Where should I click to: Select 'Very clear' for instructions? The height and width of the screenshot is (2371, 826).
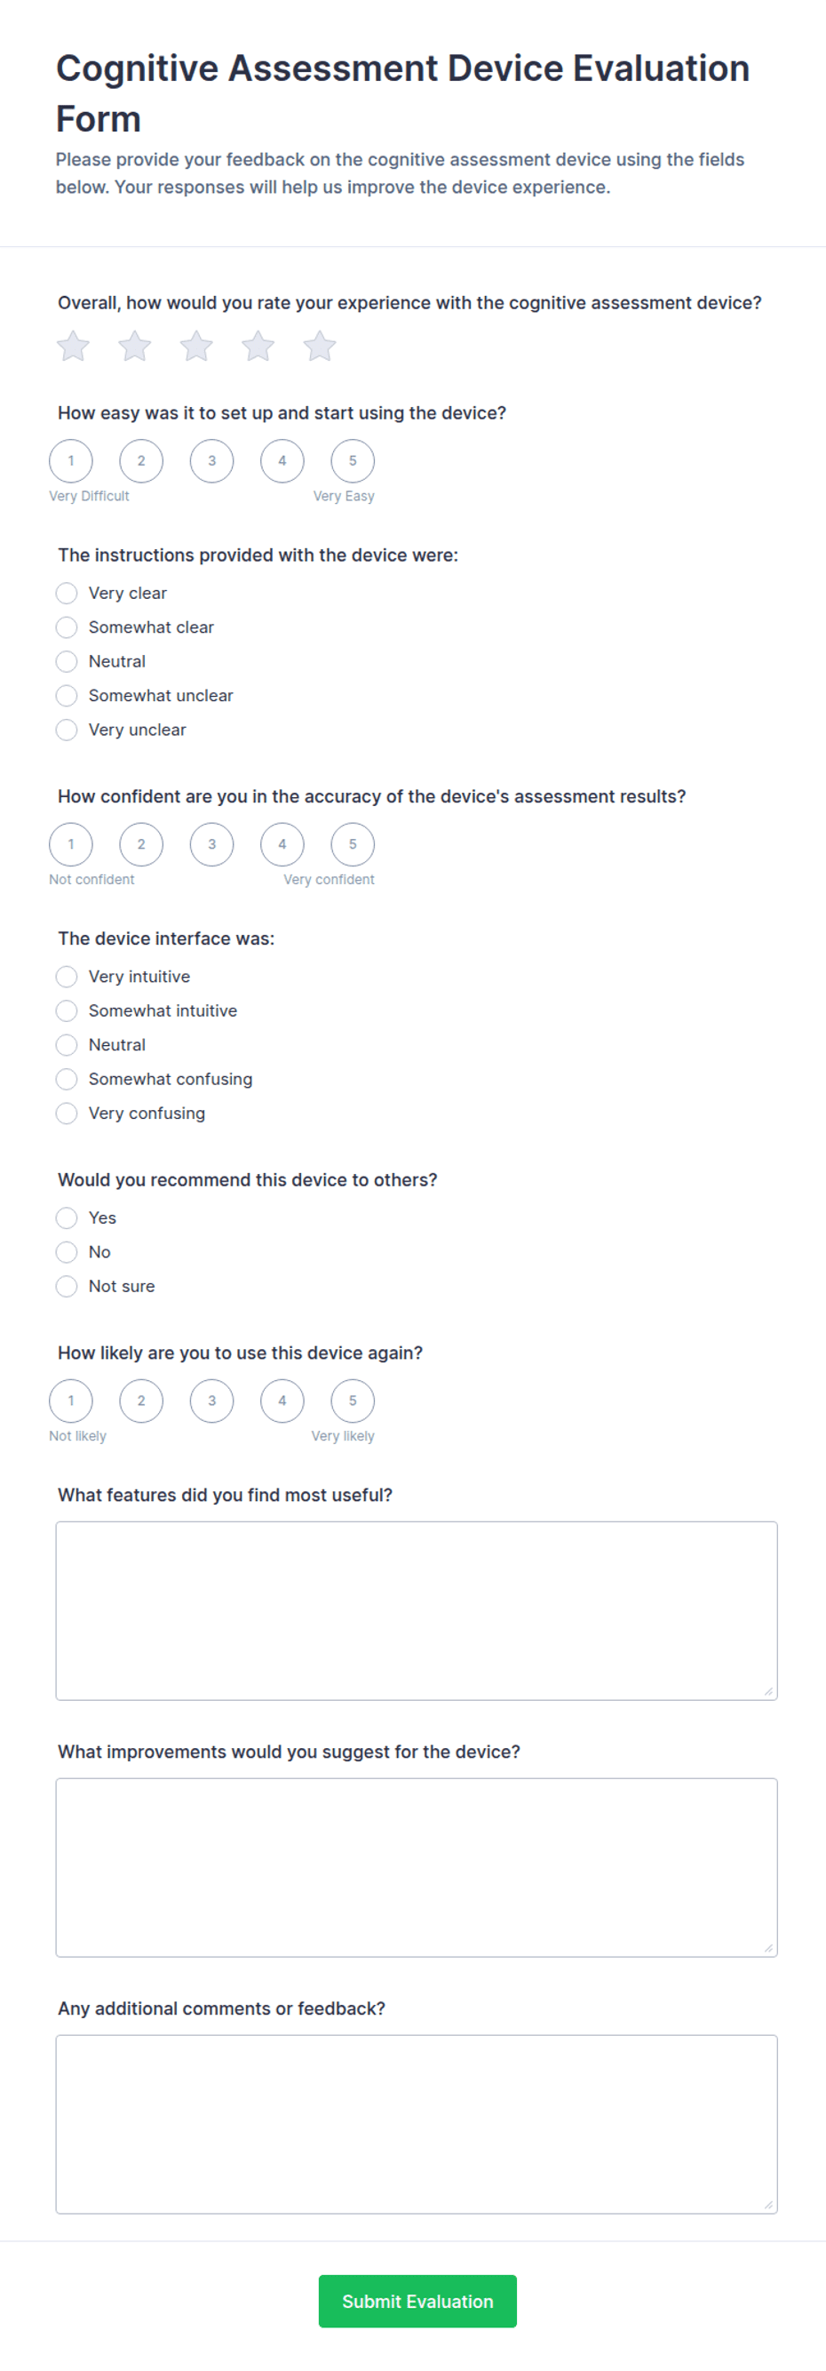pos(67,593)
